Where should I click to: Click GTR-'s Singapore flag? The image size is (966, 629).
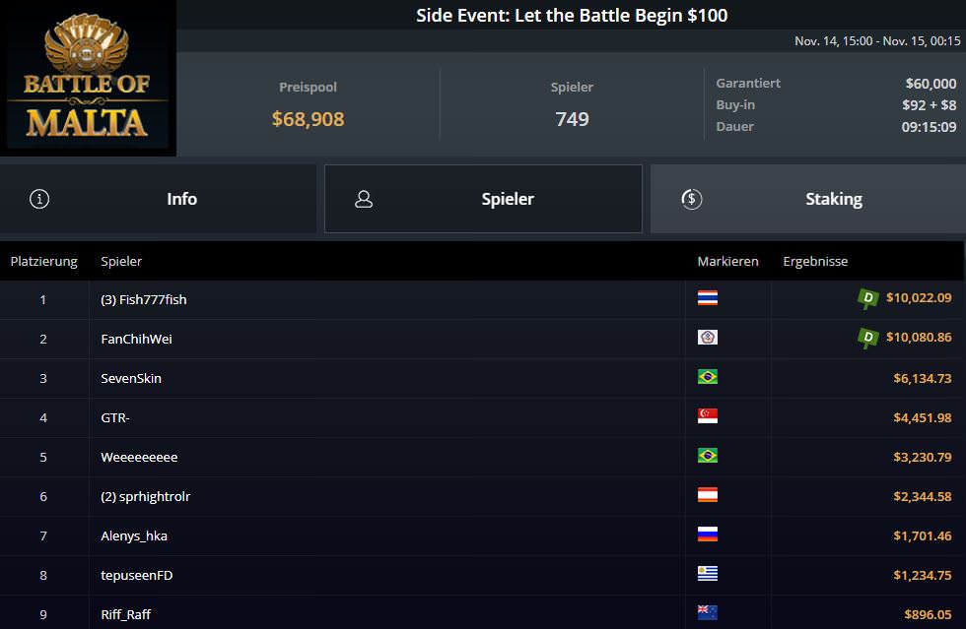click(707, 416)
